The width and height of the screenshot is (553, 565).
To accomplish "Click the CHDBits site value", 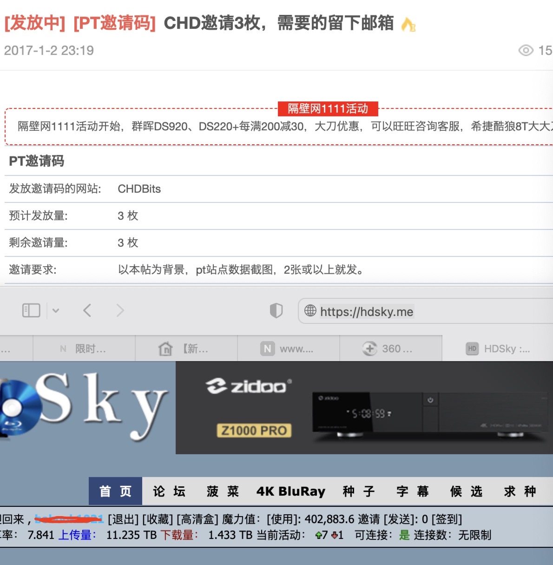I will (x=139, y=189).
